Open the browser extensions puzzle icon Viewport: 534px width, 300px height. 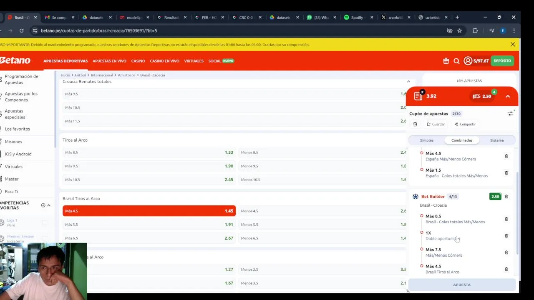point(475,30)
